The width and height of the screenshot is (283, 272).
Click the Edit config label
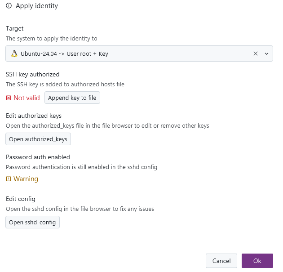pyautogui.click(x=21, y=199)
